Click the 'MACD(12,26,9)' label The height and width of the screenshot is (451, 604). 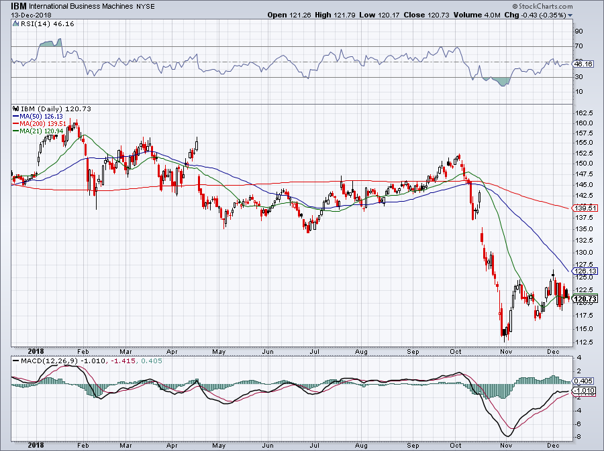49,361
